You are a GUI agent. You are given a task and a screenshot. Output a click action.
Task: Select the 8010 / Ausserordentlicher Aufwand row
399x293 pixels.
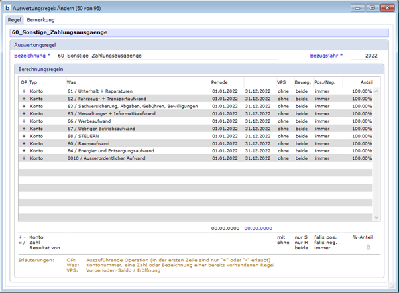click(99, 158)
